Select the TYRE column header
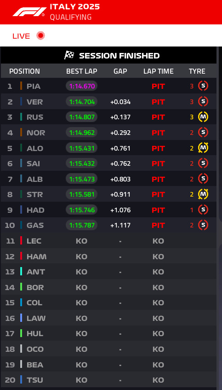 click(197, 71)
